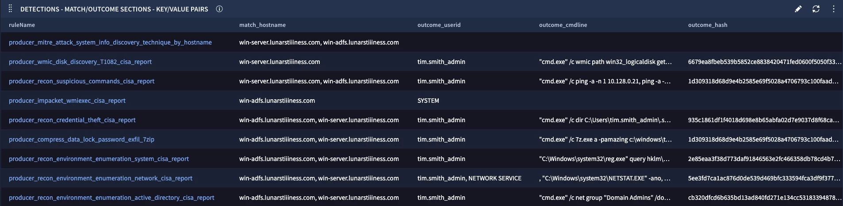Sort by the outcome_cmdline column header
Viewport: 843px width, 206px height.
tap(563, 25)
